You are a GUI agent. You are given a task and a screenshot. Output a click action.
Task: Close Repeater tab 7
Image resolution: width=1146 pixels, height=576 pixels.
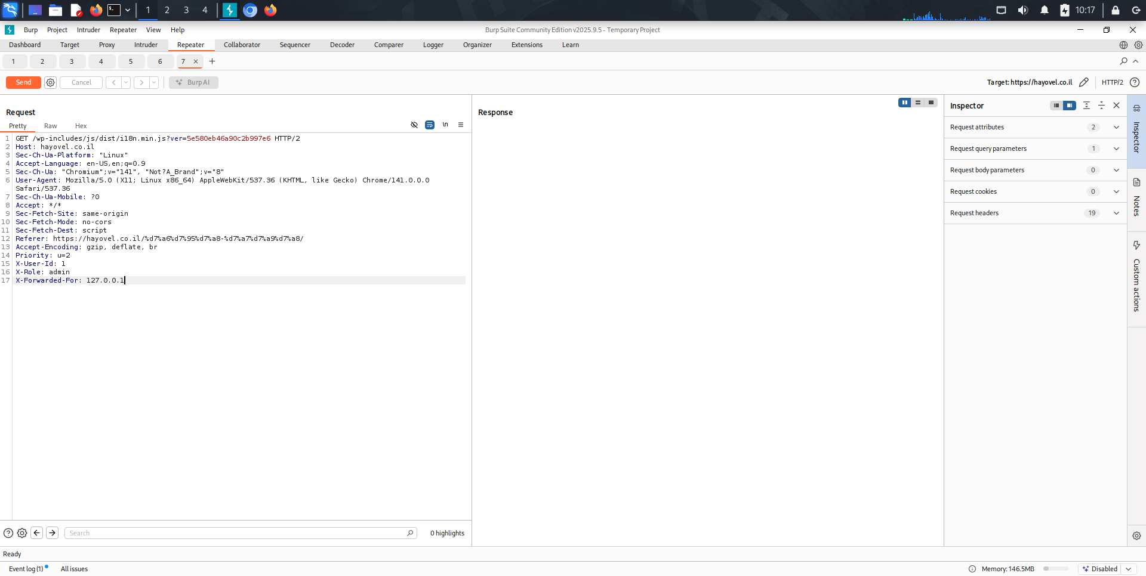point(196,61)
